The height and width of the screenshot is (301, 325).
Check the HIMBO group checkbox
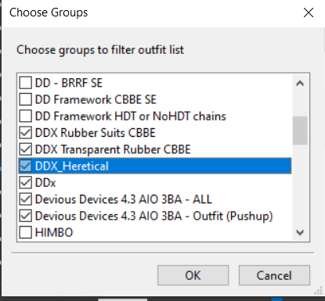26,232
